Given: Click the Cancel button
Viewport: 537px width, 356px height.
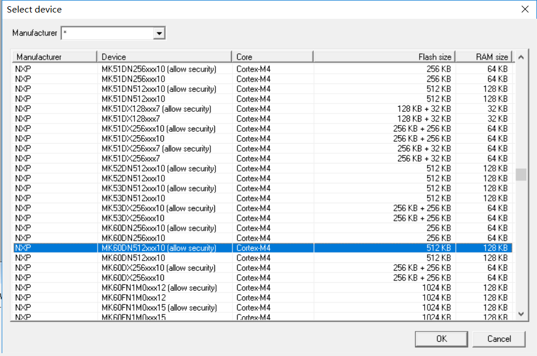Looking at the screenshot, I should [x=499, y=339].
